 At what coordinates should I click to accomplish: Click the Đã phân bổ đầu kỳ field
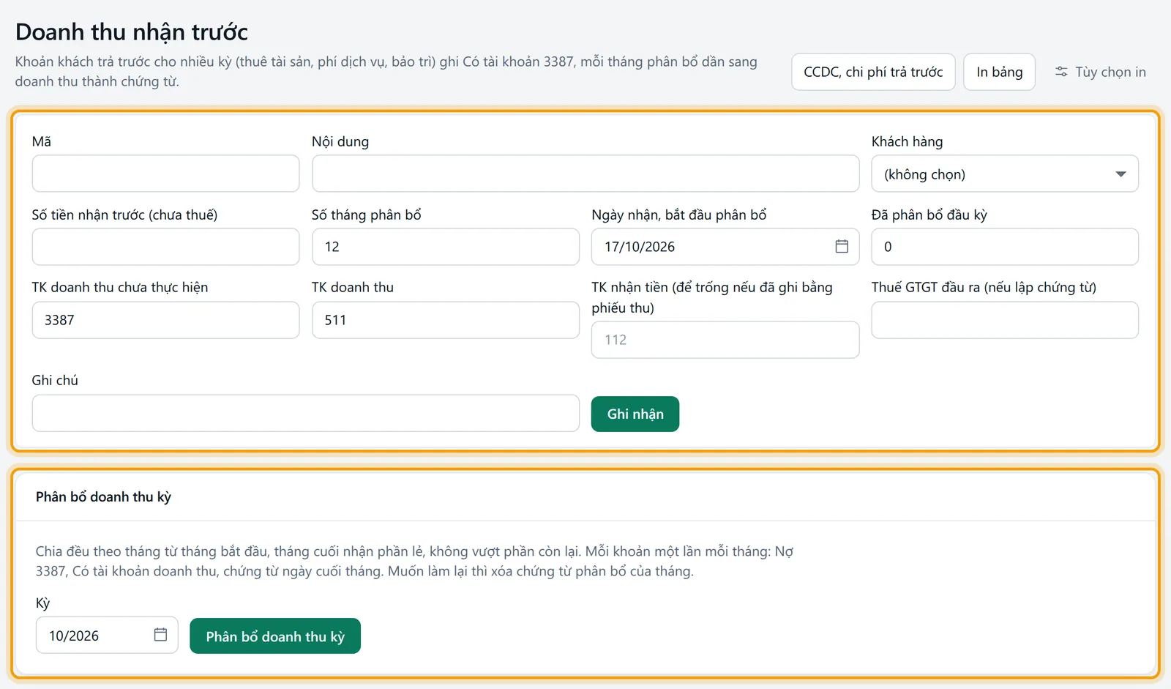tap(1005, 247)
